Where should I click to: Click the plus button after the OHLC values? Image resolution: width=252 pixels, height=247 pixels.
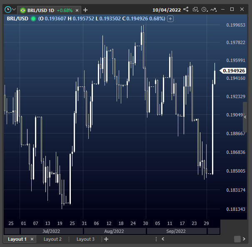[170, 19]
